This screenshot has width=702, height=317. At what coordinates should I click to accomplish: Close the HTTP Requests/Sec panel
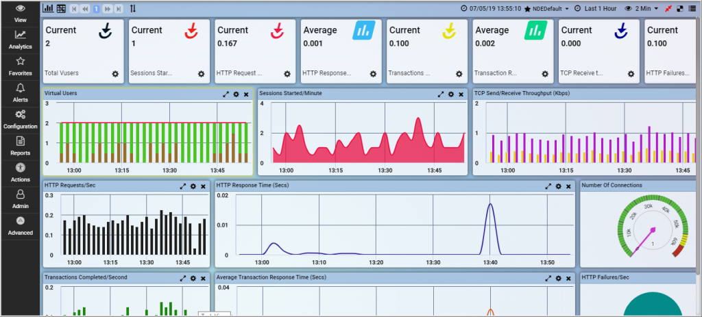203,186
